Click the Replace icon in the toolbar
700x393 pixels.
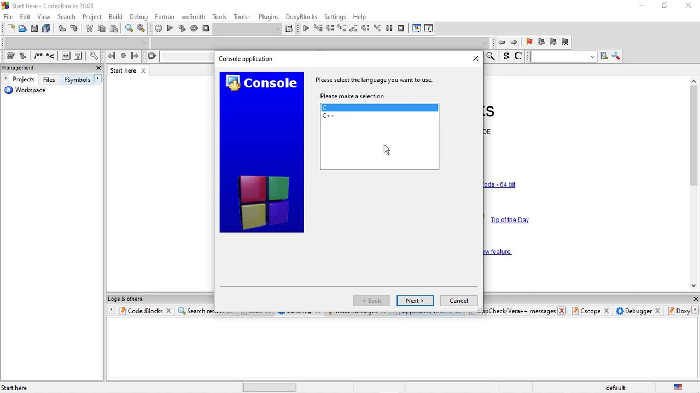(x=141, y=28)
